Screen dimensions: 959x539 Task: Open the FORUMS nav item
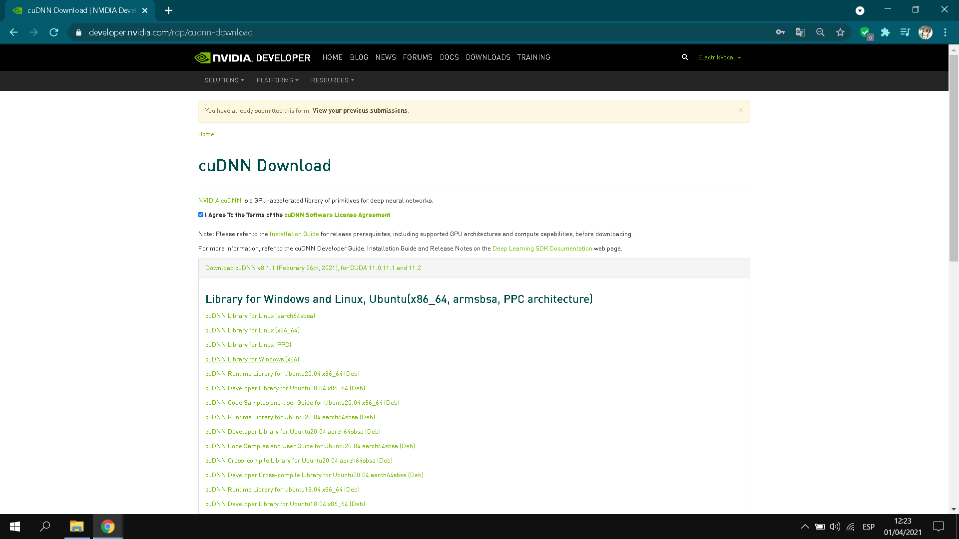[418, 57]
